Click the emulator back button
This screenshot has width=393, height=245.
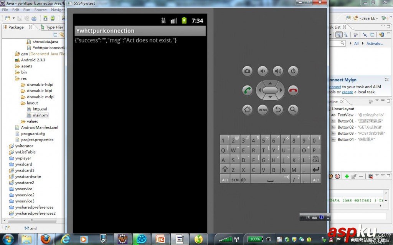278,109
